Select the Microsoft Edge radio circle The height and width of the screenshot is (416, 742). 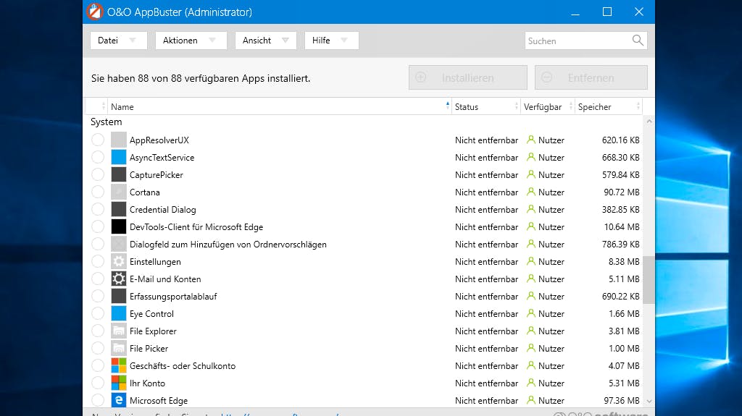click(x=98, y=400)
